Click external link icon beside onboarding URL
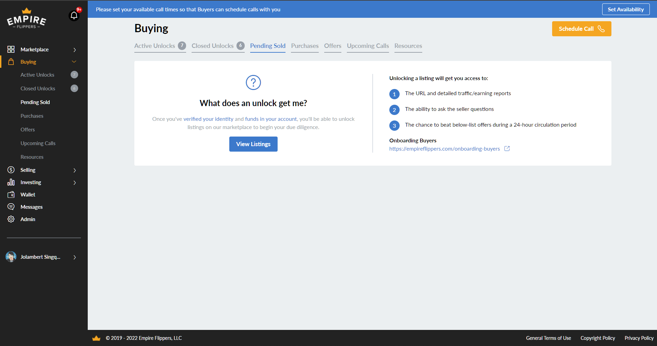Screen dimensions: 657x346 tap(507, 149)
